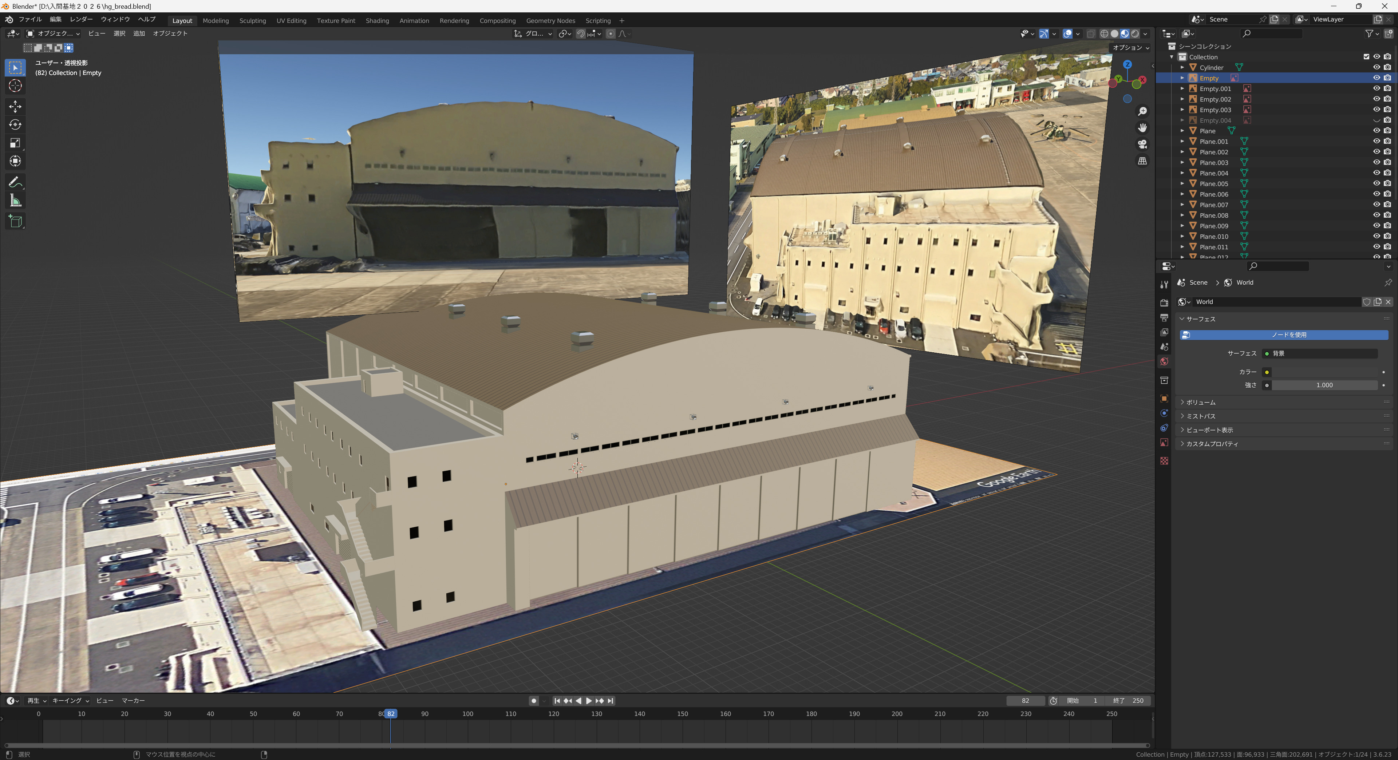Select the Rotate tool

point(15,125)
